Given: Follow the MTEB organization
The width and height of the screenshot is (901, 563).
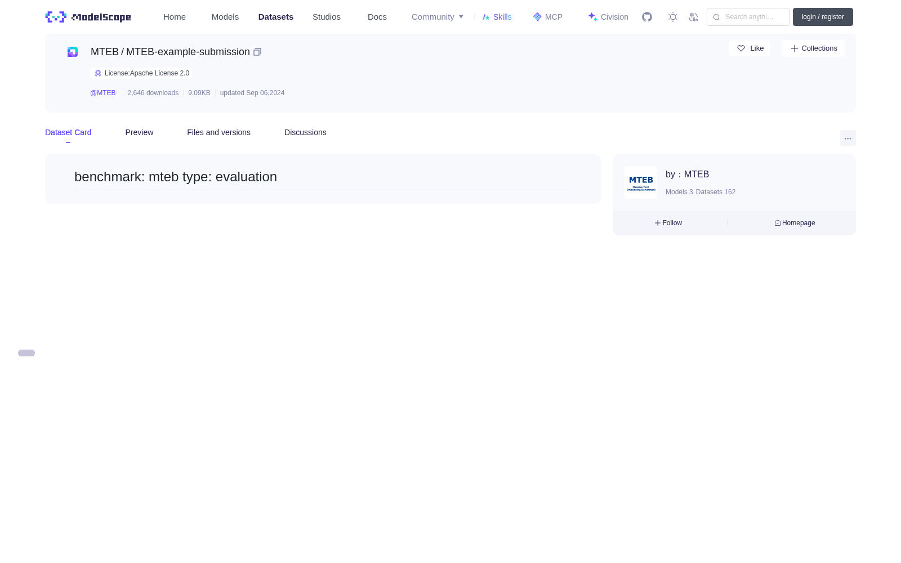Looking at the screenshot, I should (x=668, y=223).
